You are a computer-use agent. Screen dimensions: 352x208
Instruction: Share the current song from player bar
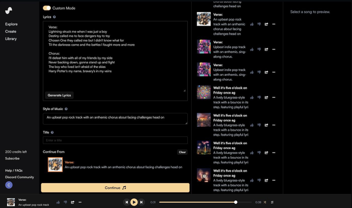(73, 202)
